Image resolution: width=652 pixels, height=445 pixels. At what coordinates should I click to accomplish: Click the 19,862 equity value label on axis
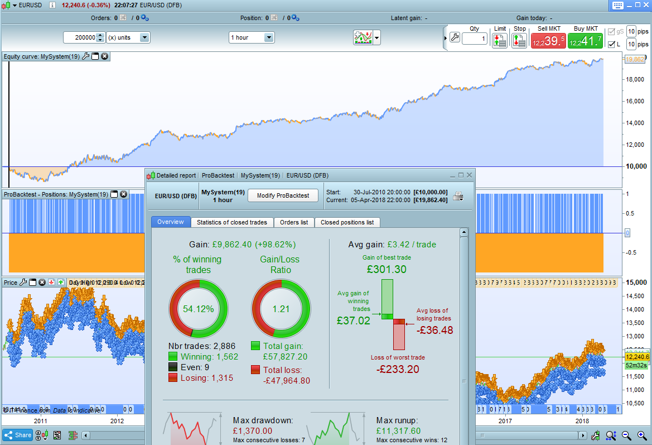635,59
